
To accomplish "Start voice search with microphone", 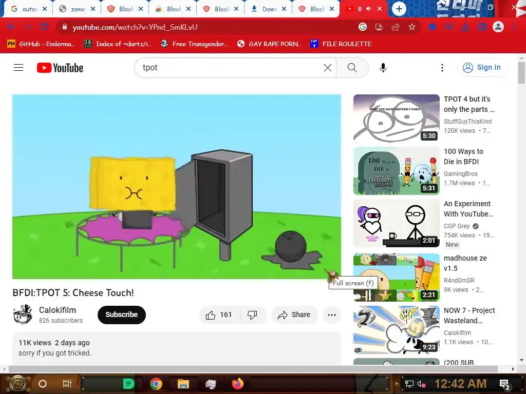I will click(x=383, y=68).
